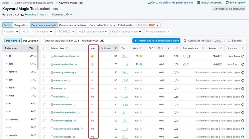Select Concordancia exacta match type
249x139 pixels.
pos(102,25)
